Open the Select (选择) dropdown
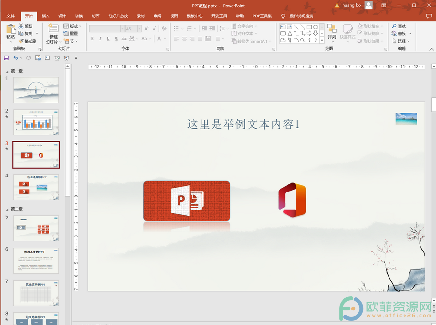Viewport: 436px width, 325px height. pos(401,41)
